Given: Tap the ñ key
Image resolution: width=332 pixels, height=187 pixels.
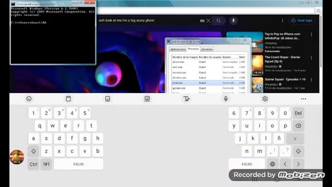Looking at the screenshot, I should [279, 139].
